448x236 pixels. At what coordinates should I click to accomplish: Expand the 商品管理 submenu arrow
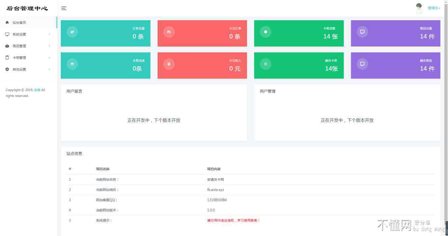pyautogui.click(x=49, y=46)
